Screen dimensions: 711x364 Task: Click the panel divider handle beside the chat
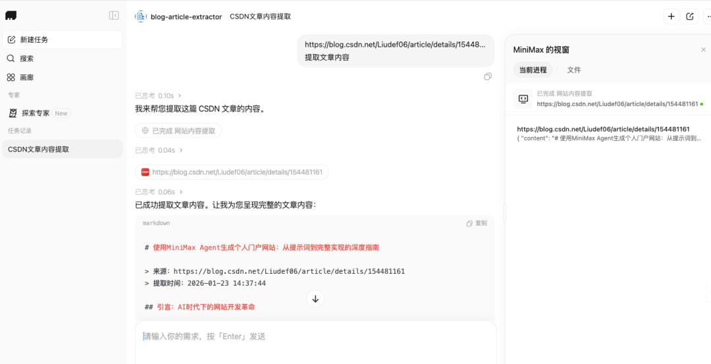tap(504, 213)
